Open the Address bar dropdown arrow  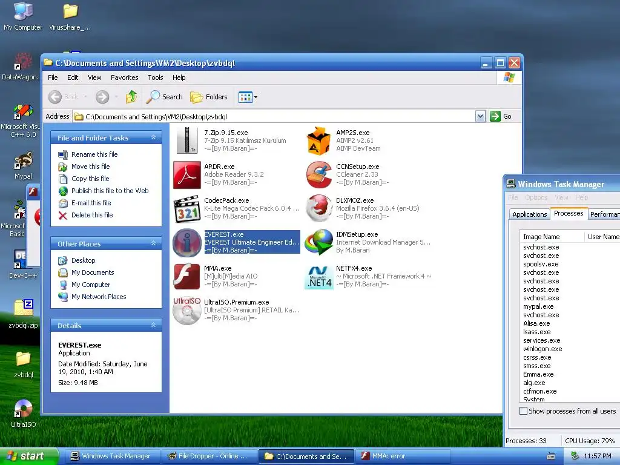tap(480, 116)
